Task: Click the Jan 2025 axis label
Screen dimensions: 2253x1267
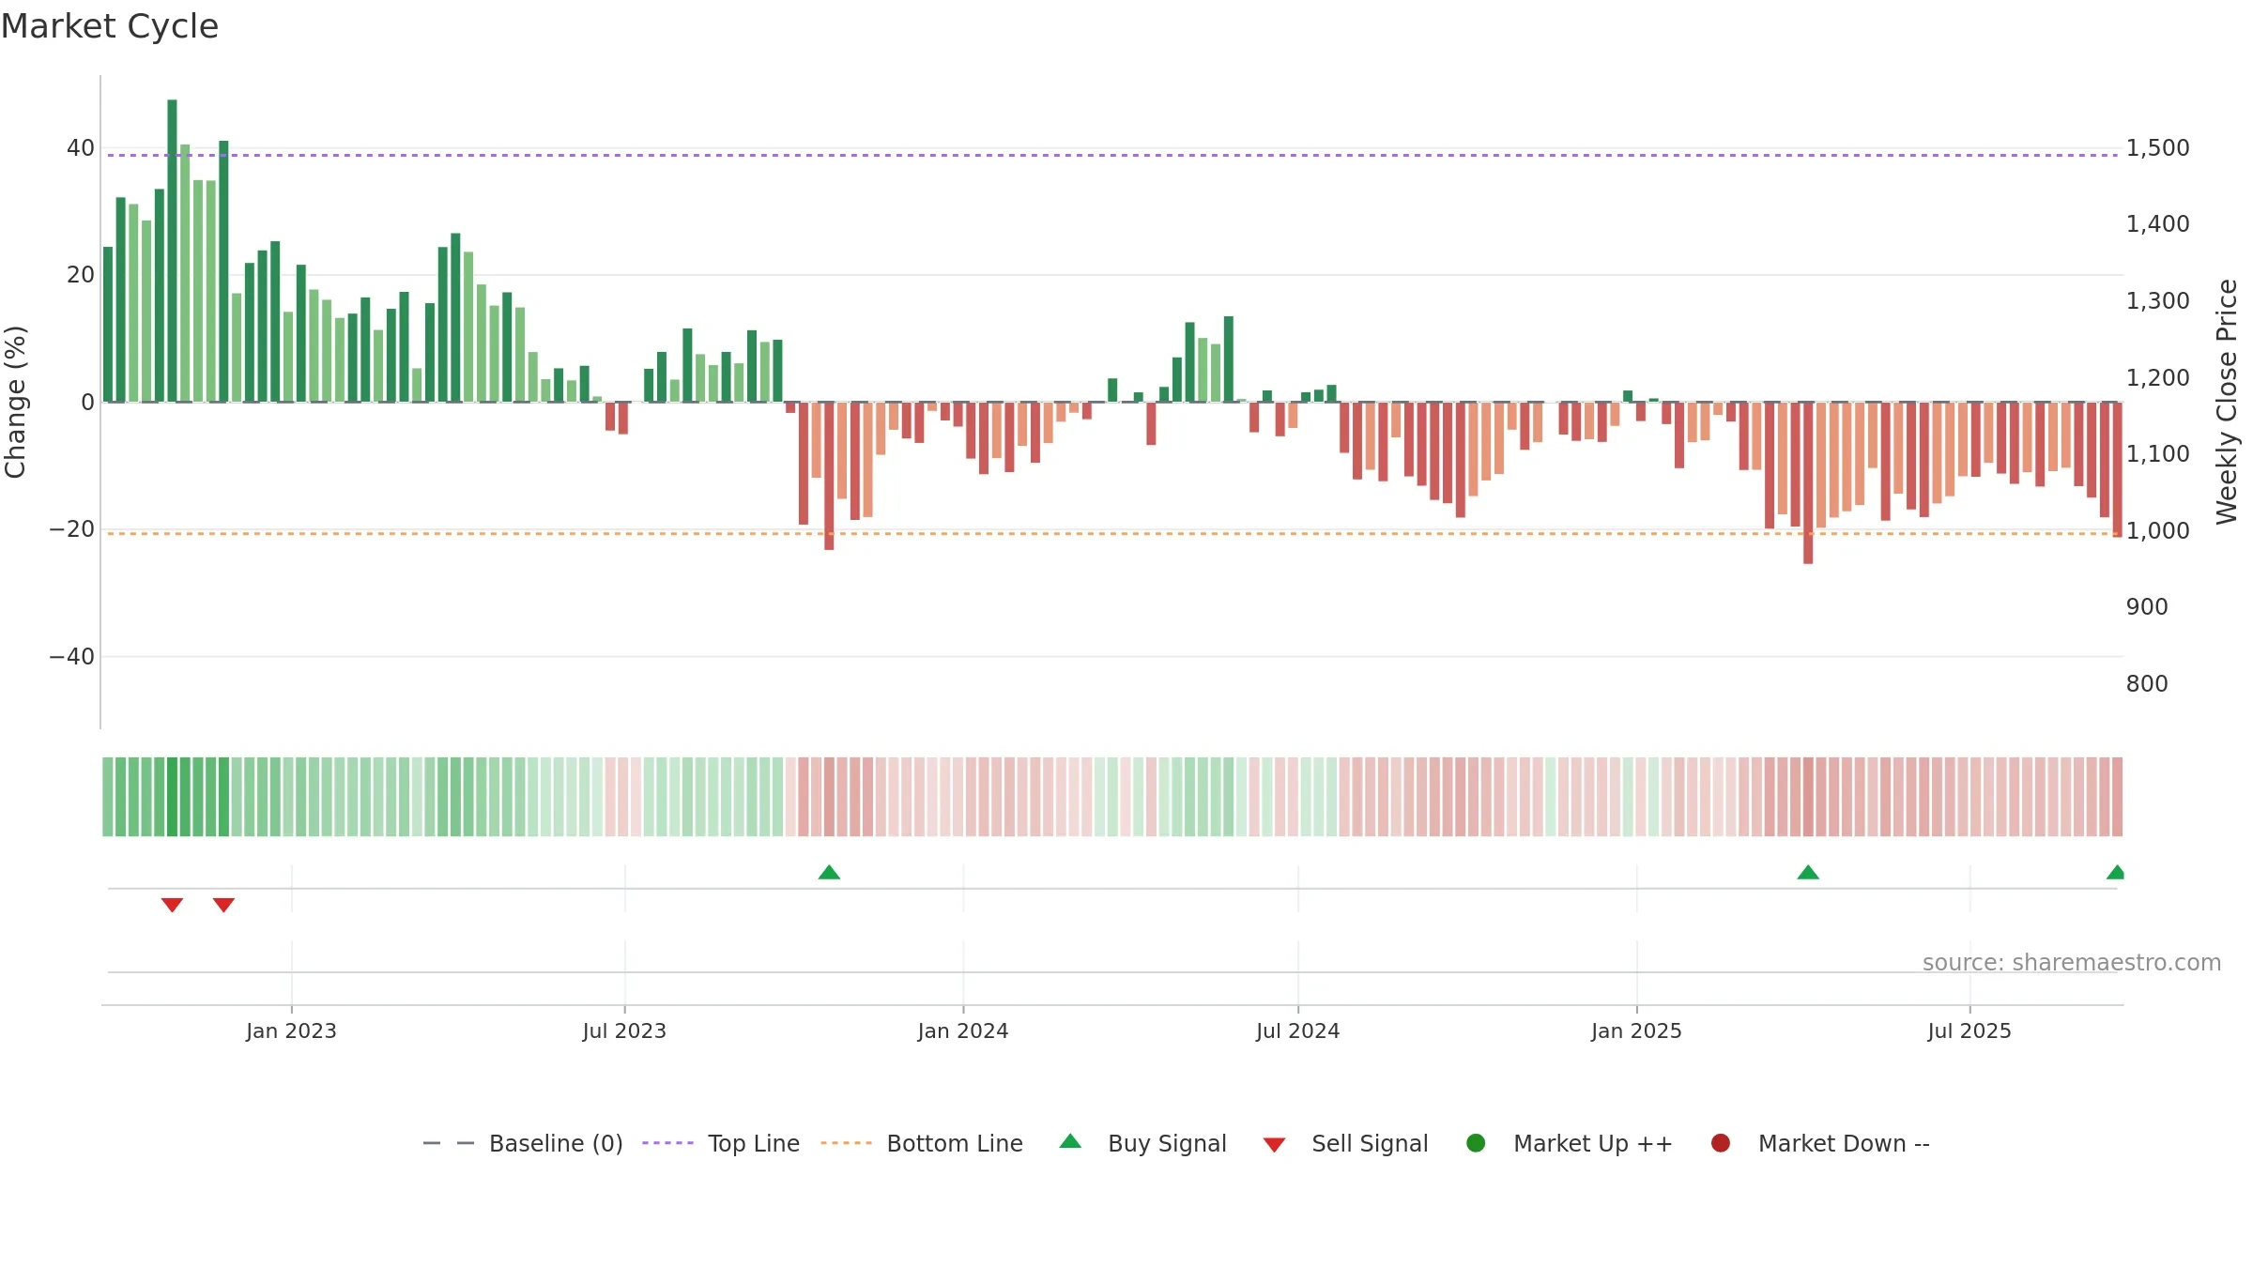Action: [1636, 1030]
